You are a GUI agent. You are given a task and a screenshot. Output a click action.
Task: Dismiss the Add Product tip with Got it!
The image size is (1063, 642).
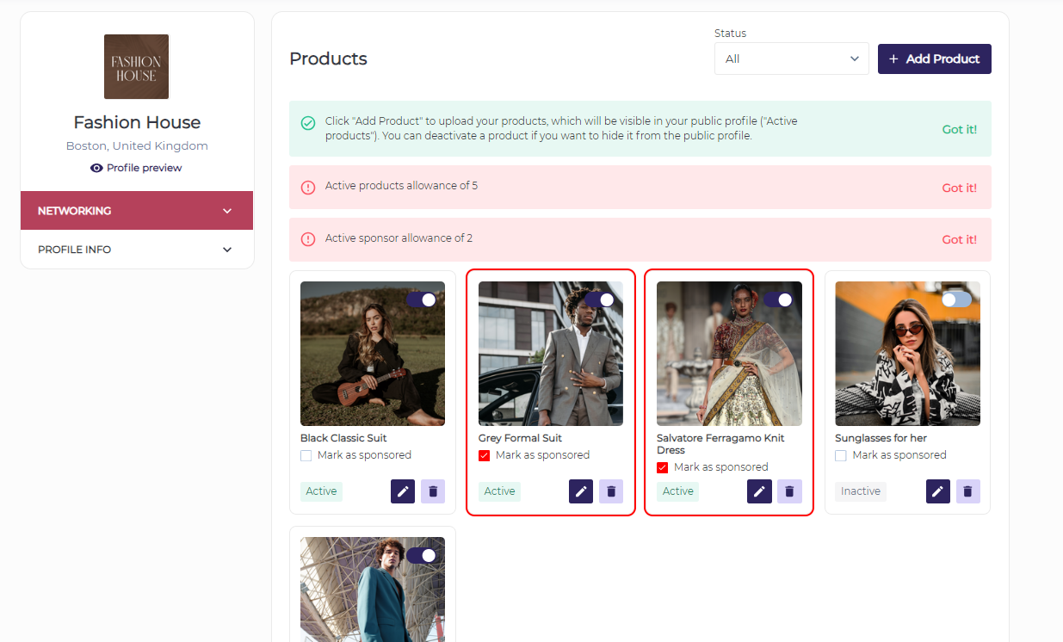959,129
